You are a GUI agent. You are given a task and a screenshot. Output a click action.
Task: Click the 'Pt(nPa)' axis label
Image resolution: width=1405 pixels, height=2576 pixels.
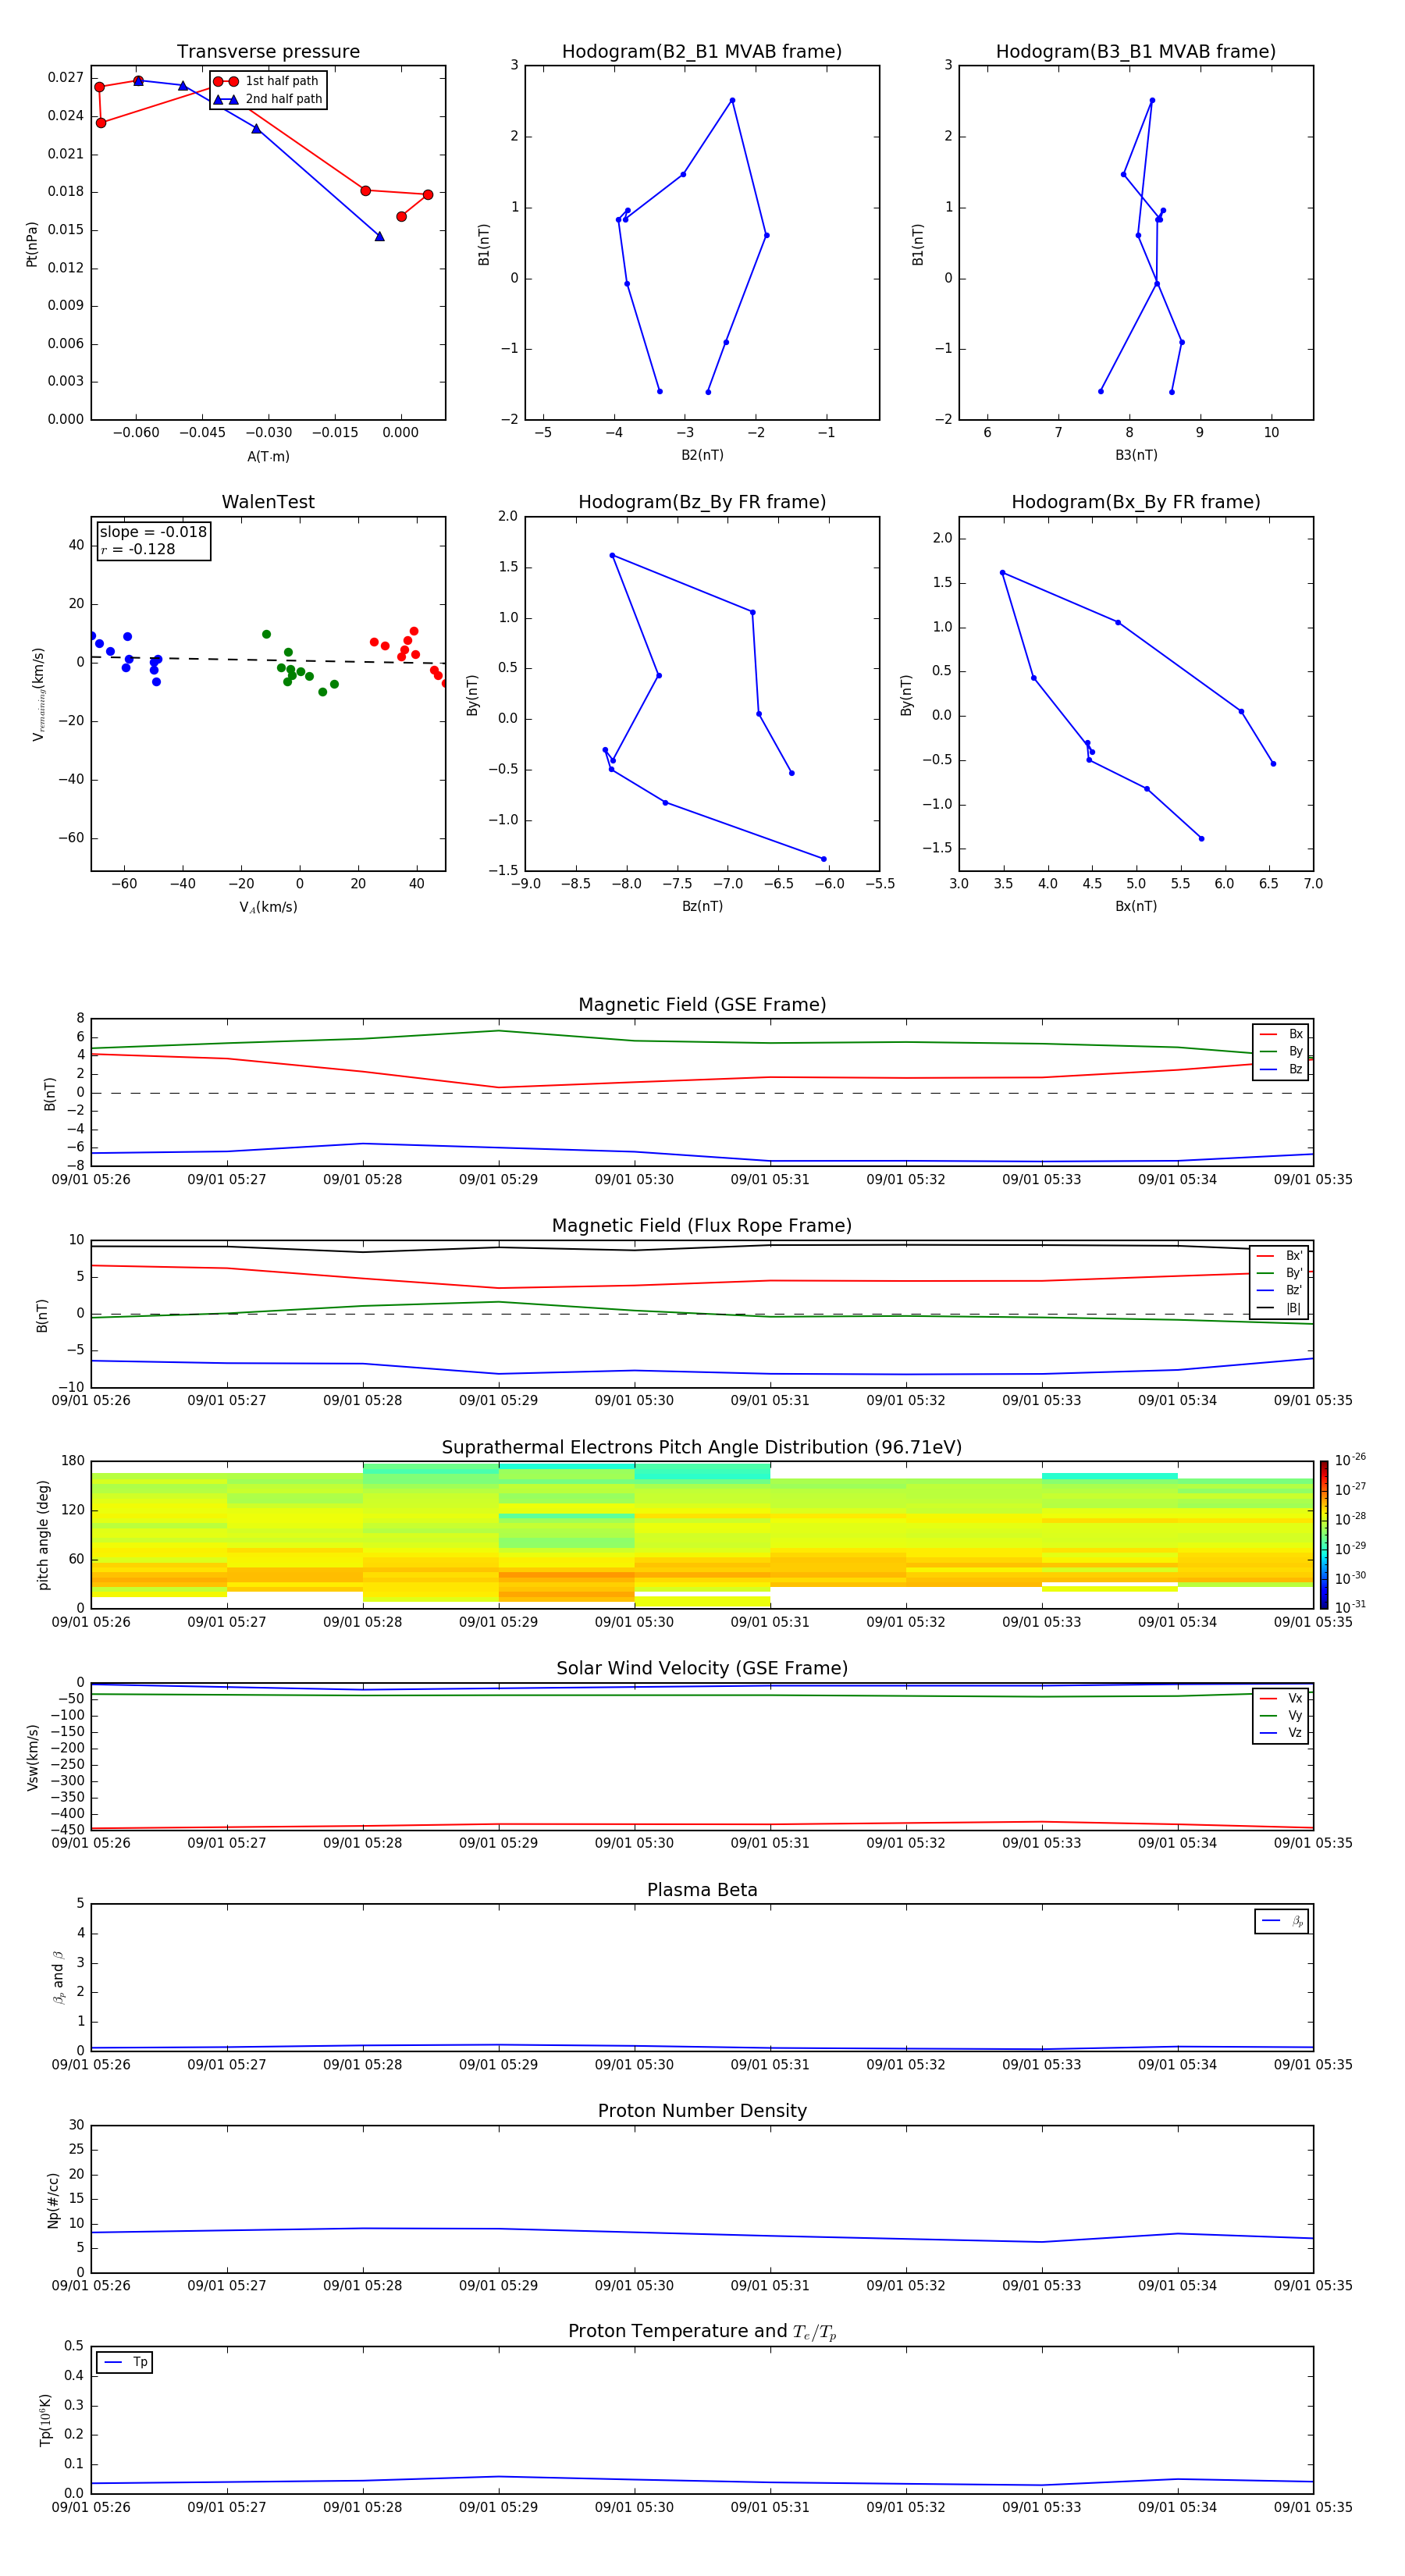pos(31,244)
